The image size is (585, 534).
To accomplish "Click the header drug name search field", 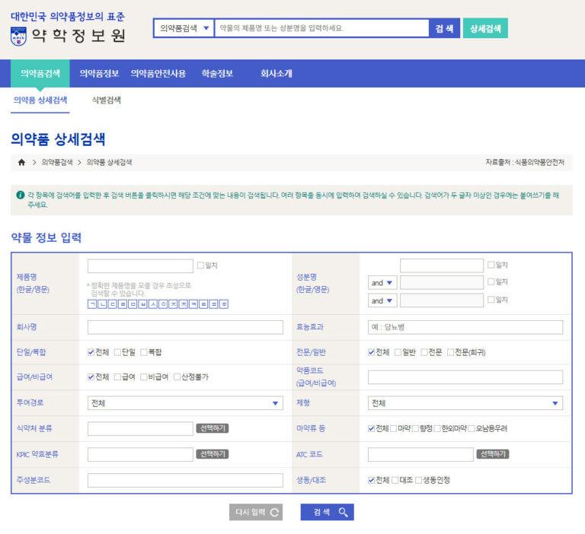I will coord(322,28).
